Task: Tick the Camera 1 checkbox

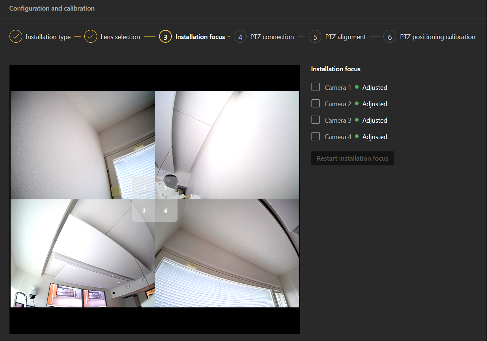Action: (316, 87)
